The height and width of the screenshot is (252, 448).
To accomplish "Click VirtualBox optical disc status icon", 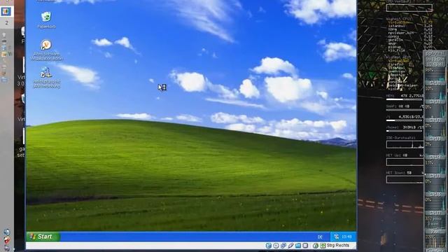I will (276, 246).
